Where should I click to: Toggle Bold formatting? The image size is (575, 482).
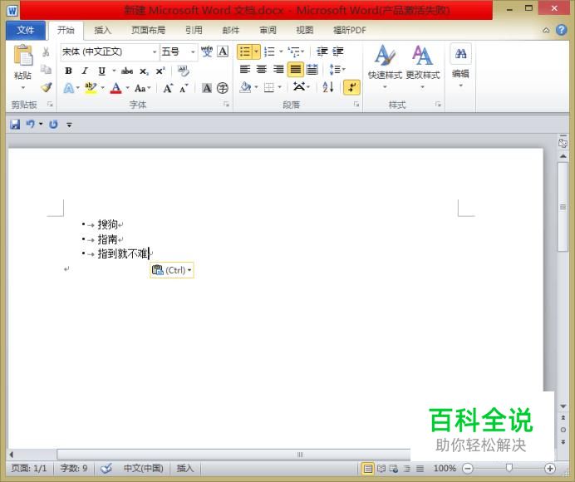(68, 71)
